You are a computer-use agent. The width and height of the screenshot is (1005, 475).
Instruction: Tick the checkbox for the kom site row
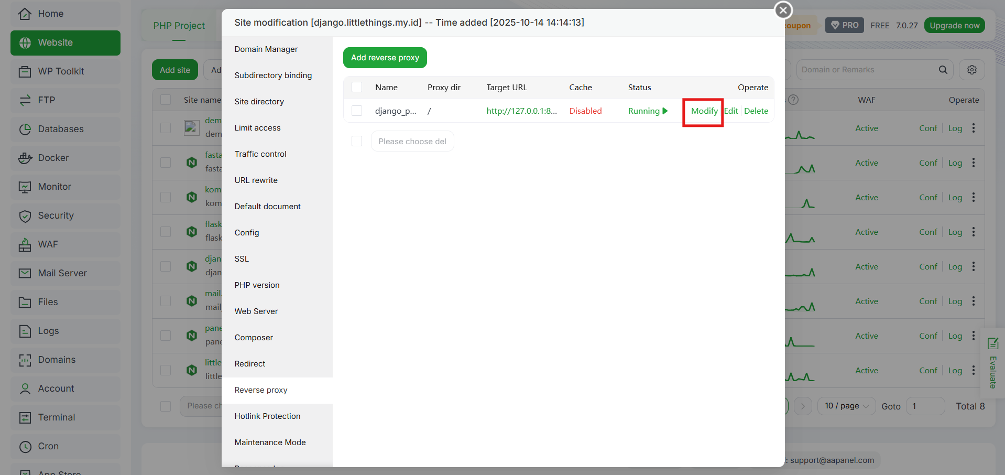[166, 197]
